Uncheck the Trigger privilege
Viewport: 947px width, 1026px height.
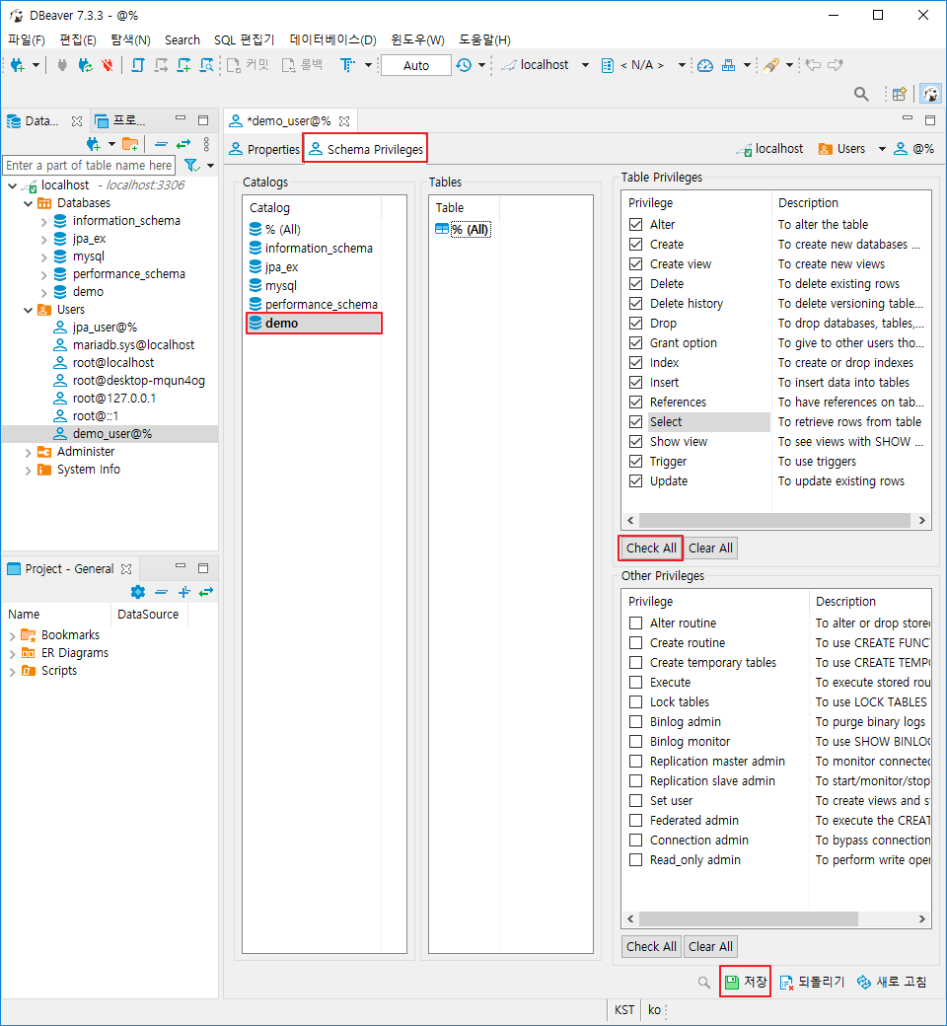tap(635, 462)
